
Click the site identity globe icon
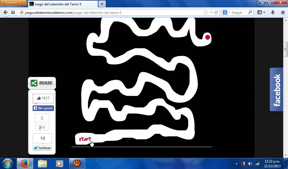(x=22, y=12)
